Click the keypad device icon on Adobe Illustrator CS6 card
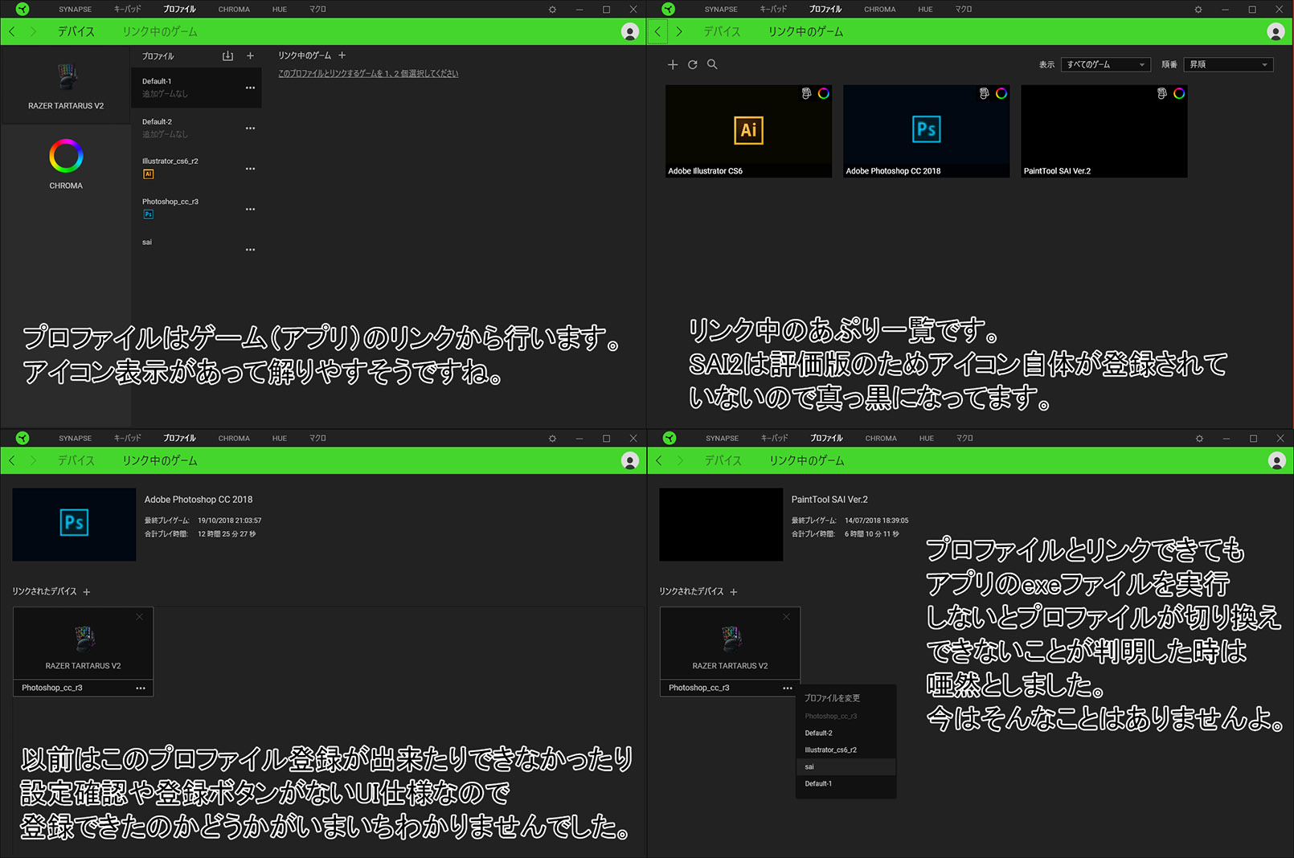Image resolution: width=1294 pixels, height=858 pixels. click(806, 93)
